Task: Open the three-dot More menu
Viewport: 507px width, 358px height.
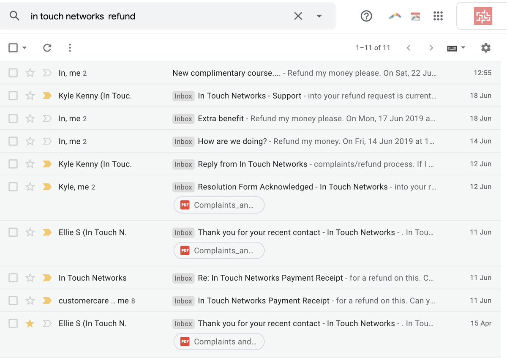Action: point(70,48)
